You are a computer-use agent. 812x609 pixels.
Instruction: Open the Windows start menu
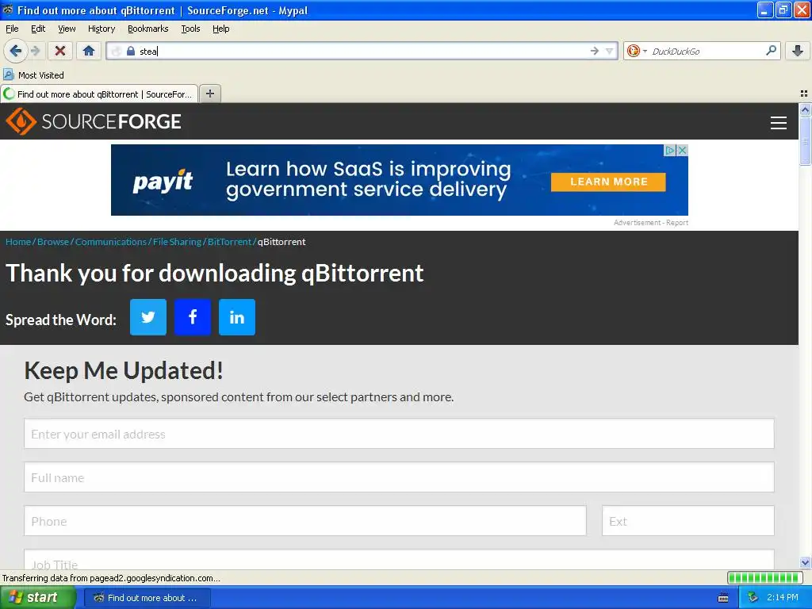click(x=38, y=597)
